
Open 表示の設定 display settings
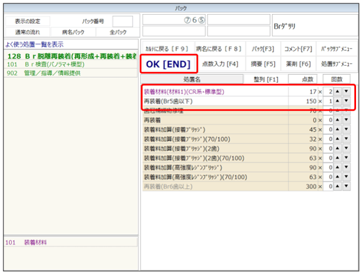coord(27,22)
